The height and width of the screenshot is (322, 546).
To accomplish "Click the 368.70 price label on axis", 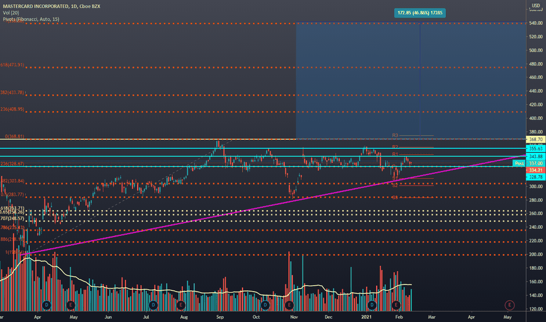I will pyautogui.click(x=536, y=139).
